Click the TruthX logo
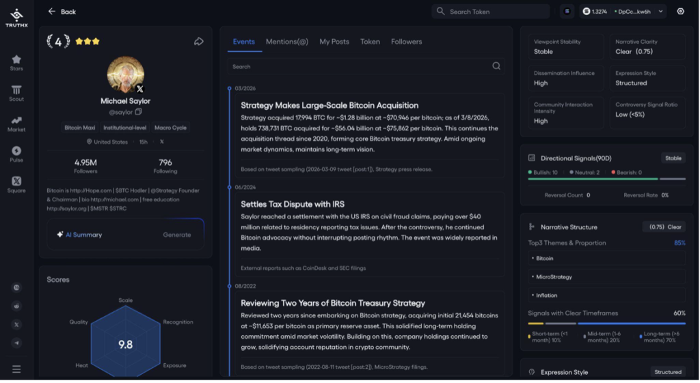The height and width of the screenshot is (383, 700). [x=16, y=18]
